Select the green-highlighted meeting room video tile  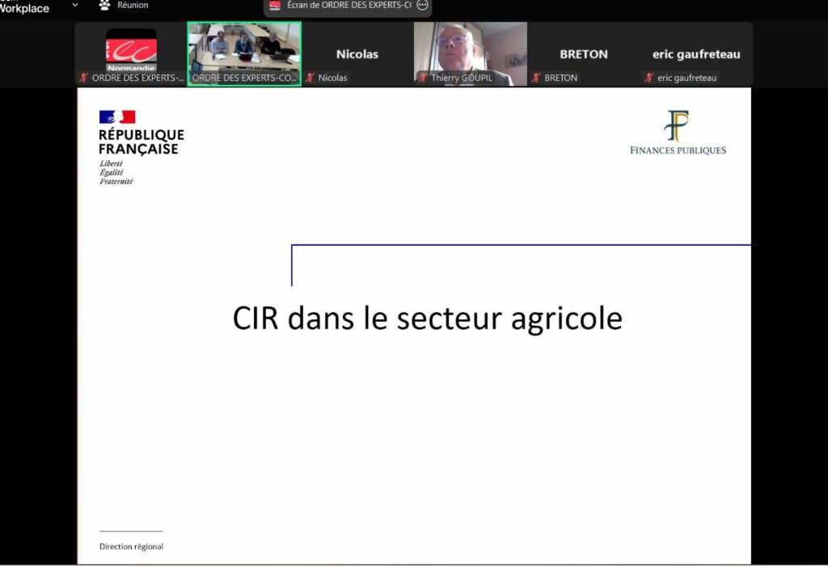[244, 47]
